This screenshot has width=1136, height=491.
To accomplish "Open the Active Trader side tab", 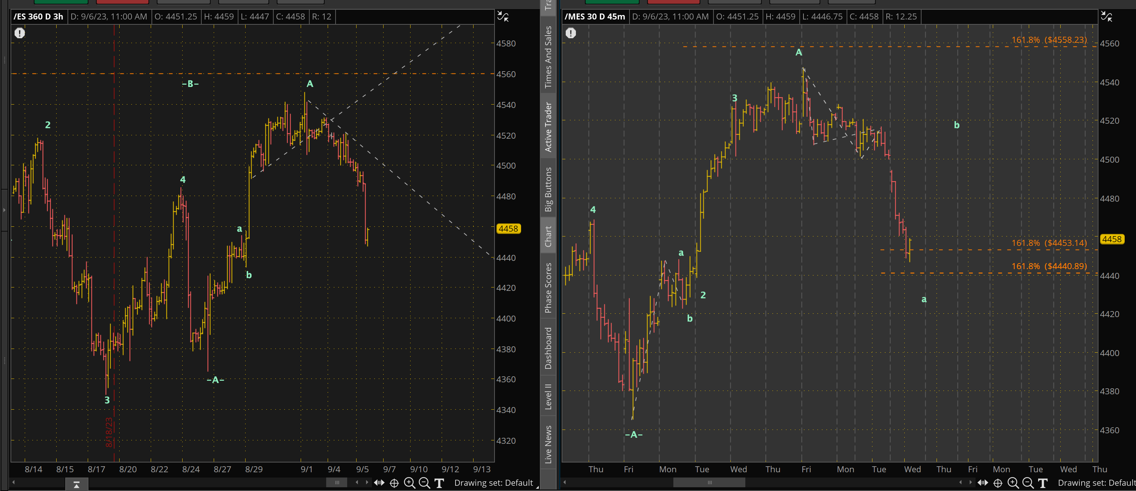I will tap(548, 127).
